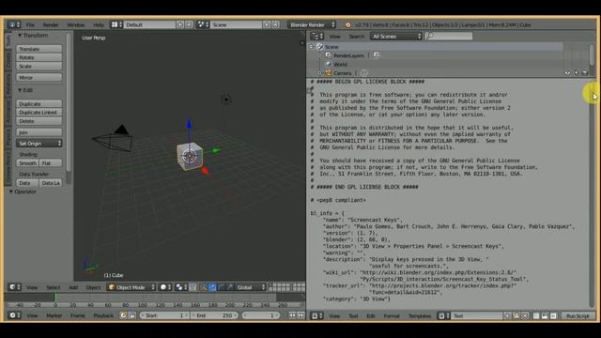Viewport: 601px width, 338px height.
Task: Toggle syntax highlighting in text editor
Action: pos(553,315)
